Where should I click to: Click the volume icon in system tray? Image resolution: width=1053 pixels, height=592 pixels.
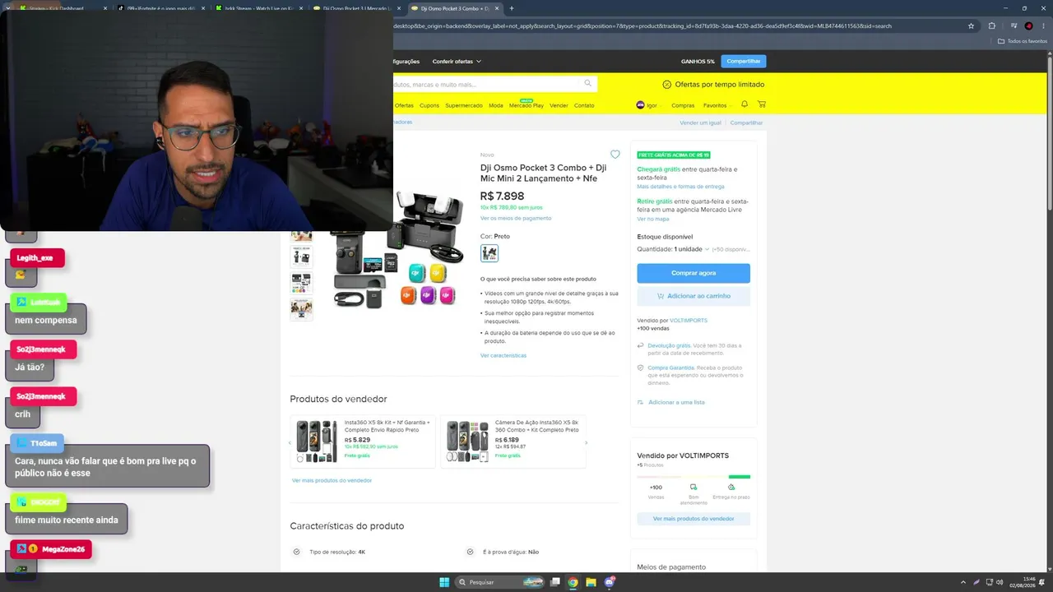coord(1000,582)
